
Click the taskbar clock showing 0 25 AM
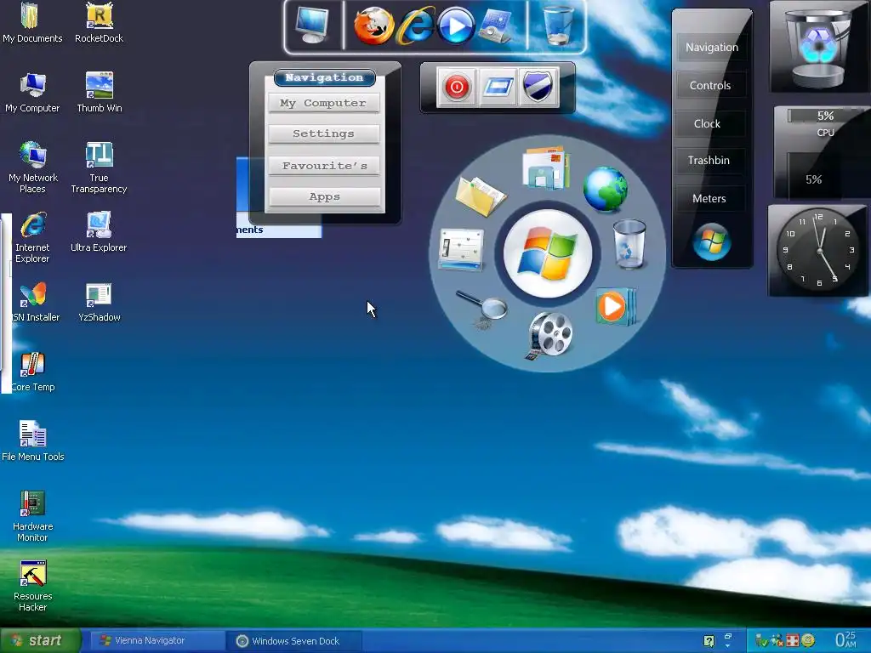coord(845,639)
